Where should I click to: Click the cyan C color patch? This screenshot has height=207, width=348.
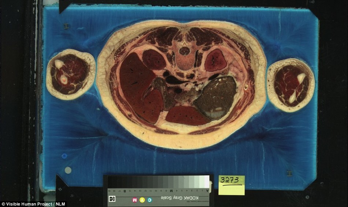click(x=149, y=200)
